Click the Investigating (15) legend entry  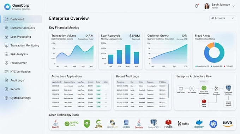pos(202,66)
